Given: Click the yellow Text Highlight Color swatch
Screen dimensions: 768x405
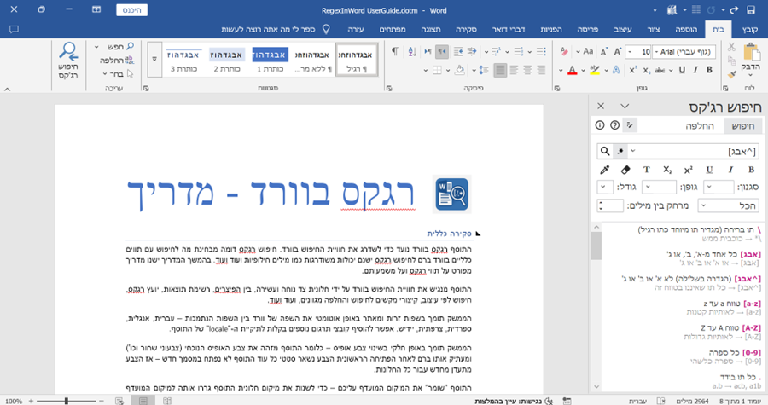Looking at the screenshot, I should click(x=595, y=71).
